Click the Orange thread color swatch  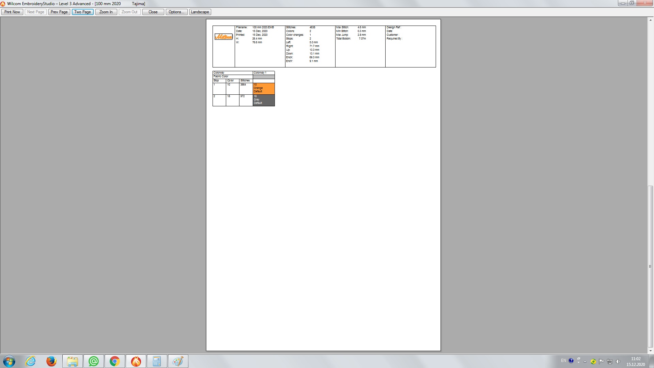[264, 89]
